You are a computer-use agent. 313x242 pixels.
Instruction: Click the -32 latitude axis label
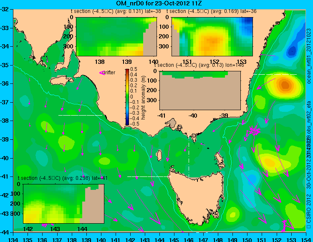tap(5, 9)
